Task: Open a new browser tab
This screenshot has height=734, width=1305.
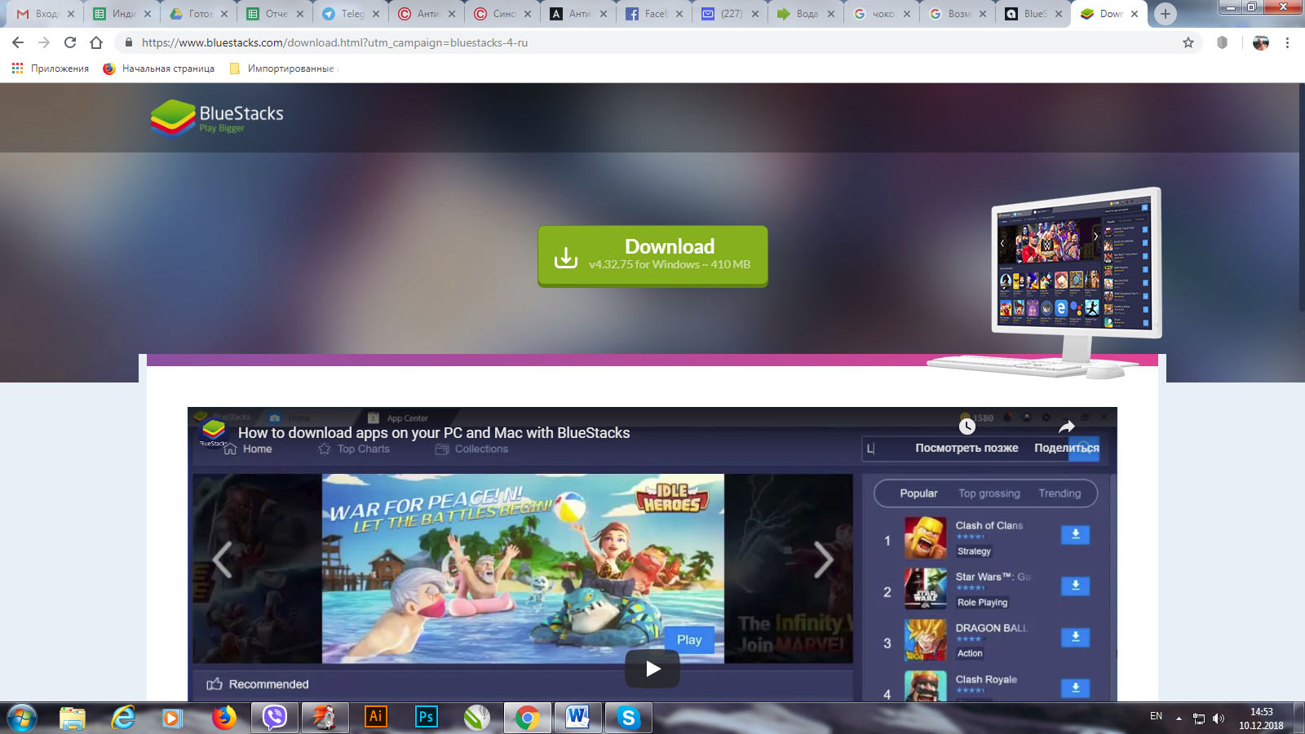Action: pos(1166,14)
